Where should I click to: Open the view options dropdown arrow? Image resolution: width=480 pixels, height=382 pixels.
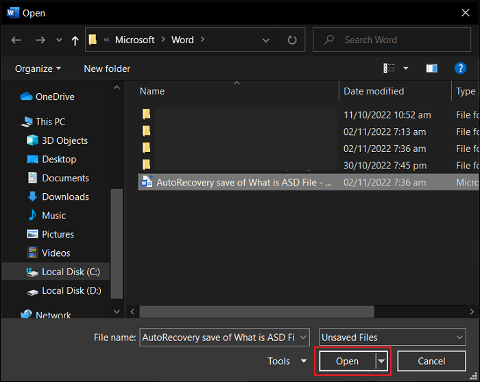406,68
